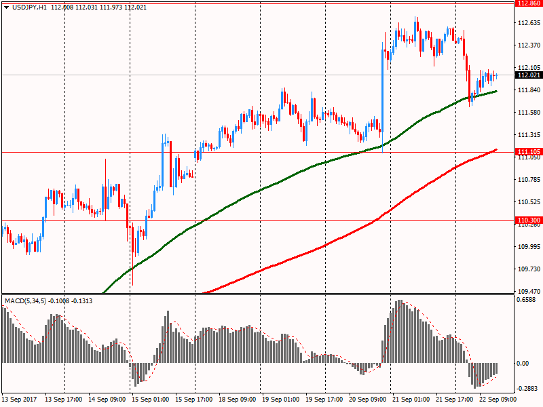Select price axis label 110.525
This screenshot has width=543, height=407.
click(529, 202)
